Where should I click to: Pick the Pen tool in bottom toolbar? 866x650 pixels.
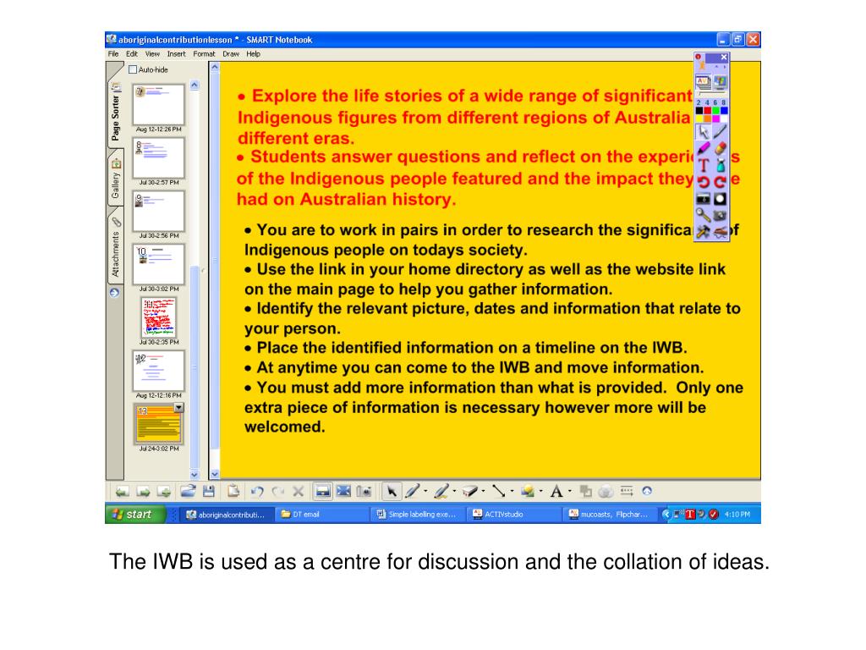tap(413, 491)
